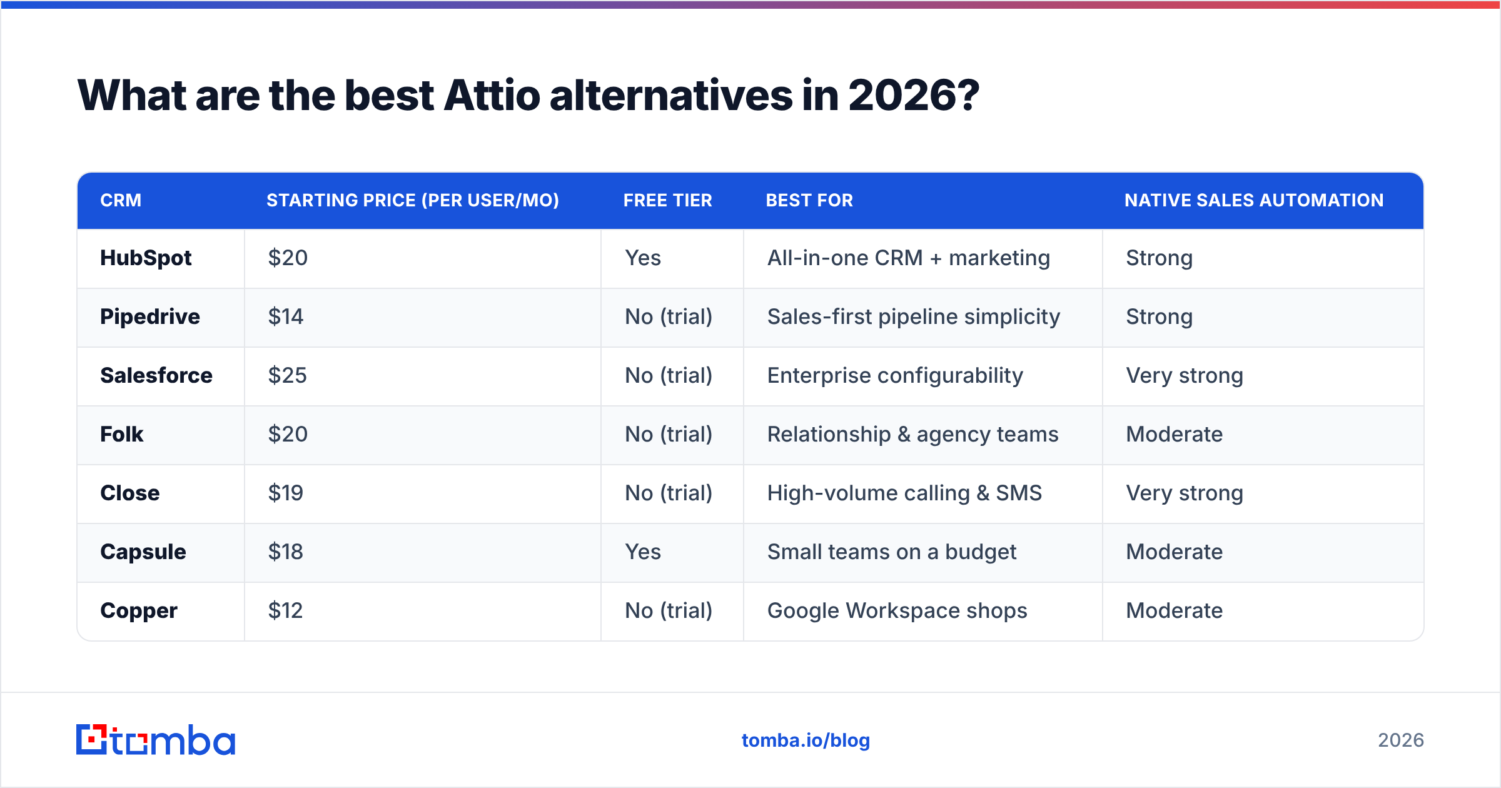The image size is (1501, 788).
Task: Select the HubSpot row name
Action: pyautogui.click(x=146, y=258)
